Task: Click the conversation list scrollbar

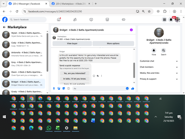Action: click(47, 52)
